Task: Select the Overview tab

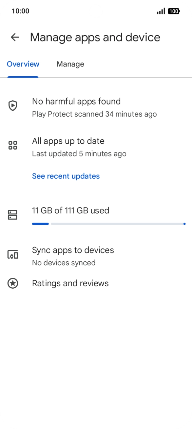Action: (23, 64)
